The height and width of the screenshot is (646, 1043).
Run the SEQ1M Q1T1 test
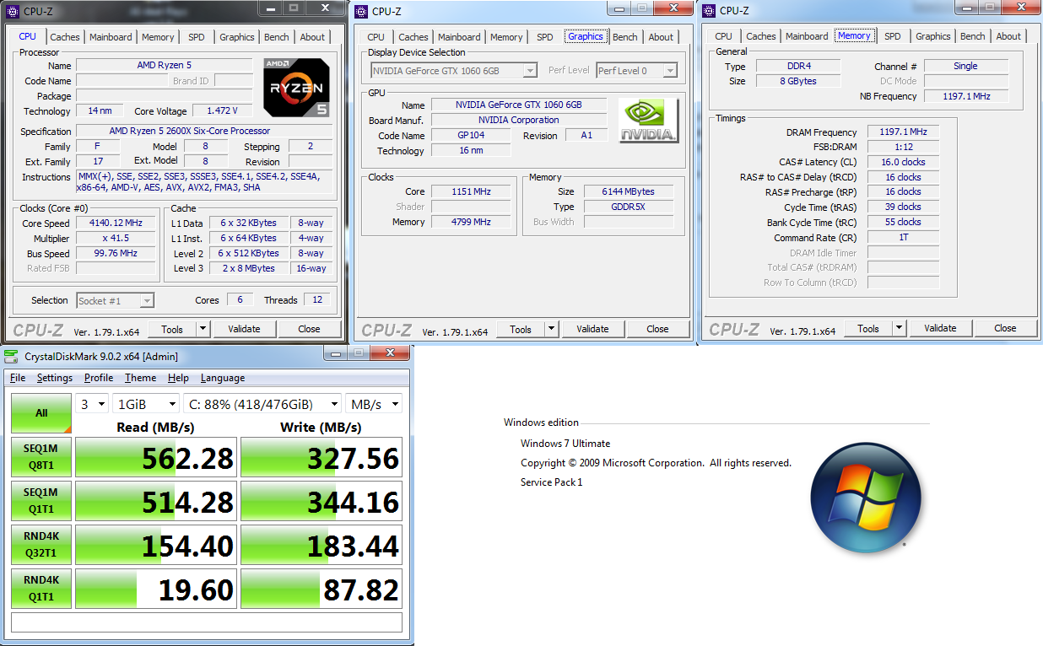[x=41, y=501]
